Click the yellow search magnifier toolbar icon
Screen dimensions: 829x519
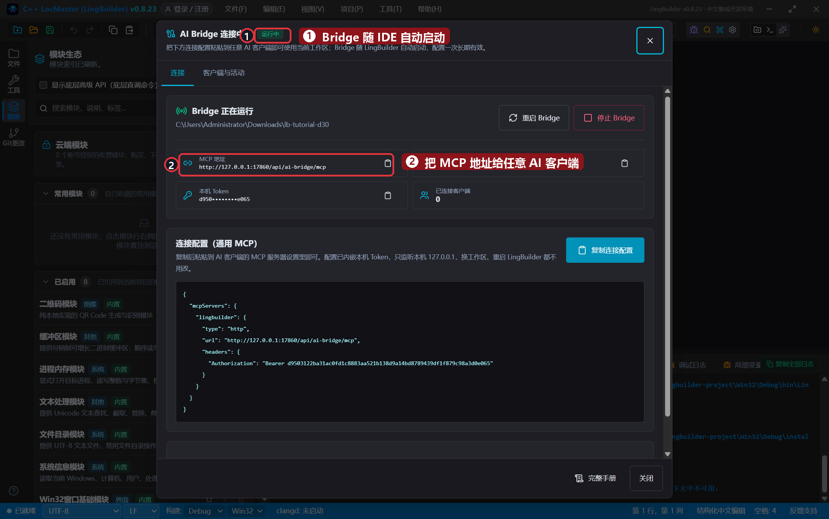pos(707,30)
